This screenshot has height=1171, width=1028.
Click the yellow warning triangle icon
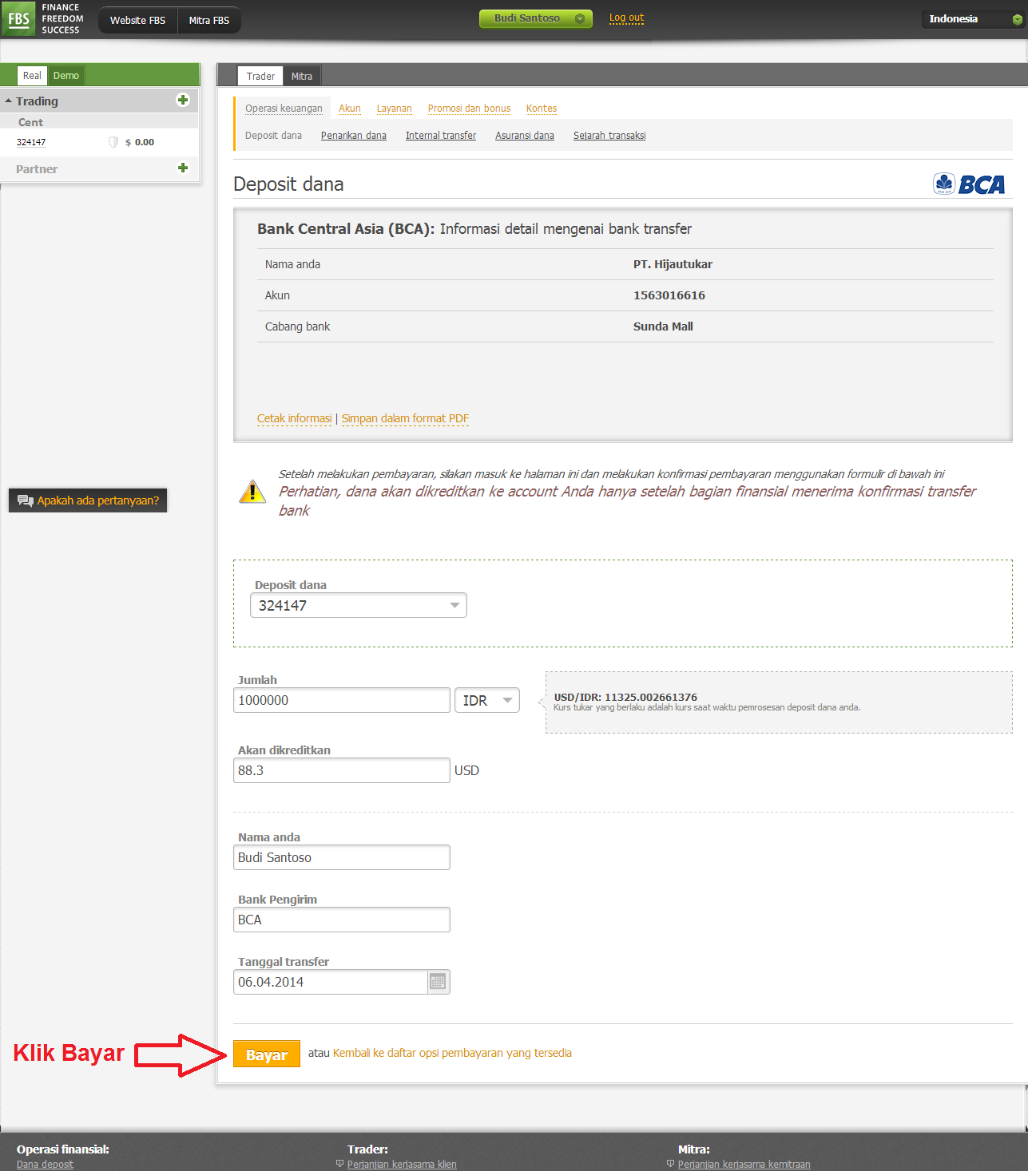pyautogui.click(x=252, y=491)
